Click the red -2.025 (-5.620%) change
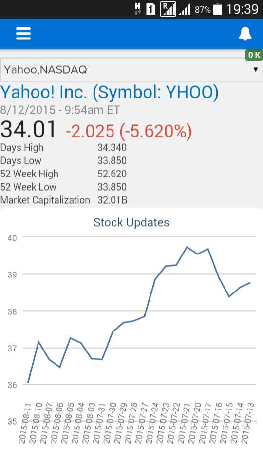263x468 pixels. click(129, 131)
